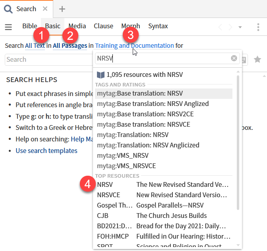Screen dimensions: 267x251
Task: Choose NRSV The New Revised Standard Version
Action: (164, 184)
